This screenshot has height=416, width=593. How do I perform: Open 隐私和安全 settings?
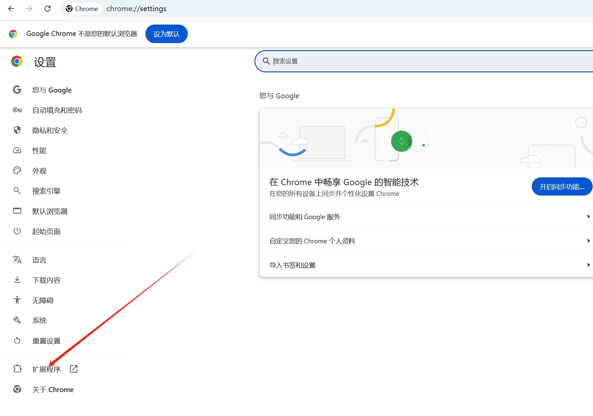coord(50,131)
